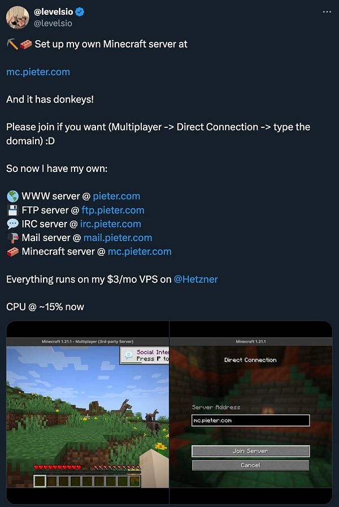Click the @levelsio display name
339x507 pixels.
tap(53, 12)
